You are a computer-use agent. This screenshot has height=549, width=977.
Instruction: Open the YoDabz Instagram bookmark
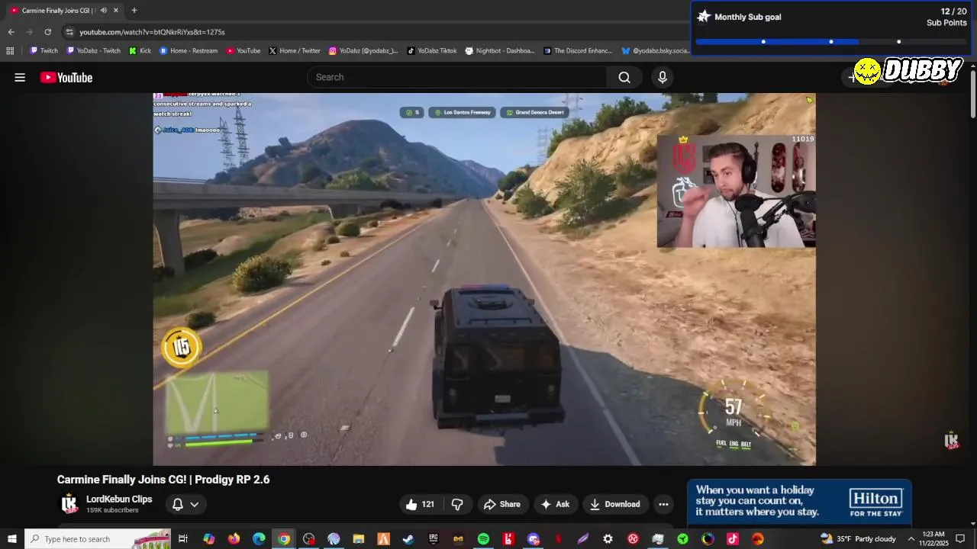click(363, 51)
